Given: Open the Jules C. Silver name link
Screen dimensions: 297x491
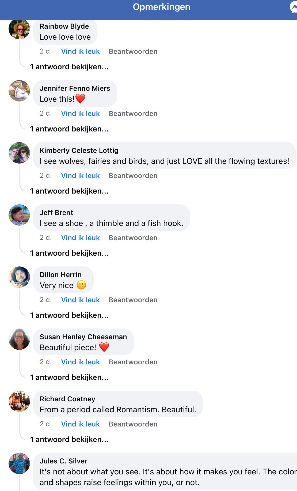Looking at the screenshot, I should (63, 461).
